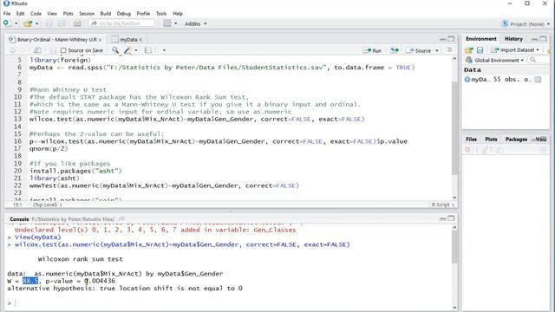The width and height of the screenshot is (555, 312).
Task: Click the Project icon at top right
Action: (x=505, y=23)
